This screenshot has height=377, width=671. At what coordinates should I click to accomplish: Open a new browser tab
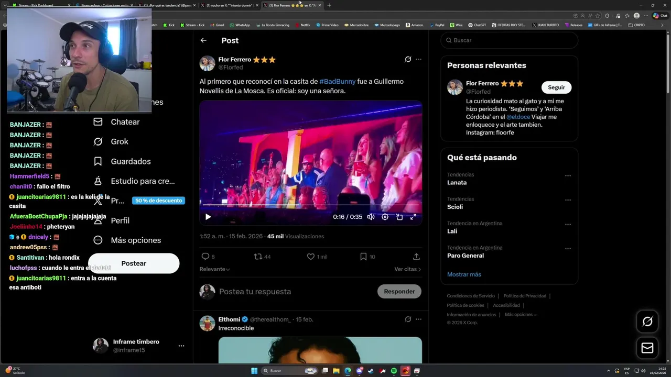coord(329,5)
